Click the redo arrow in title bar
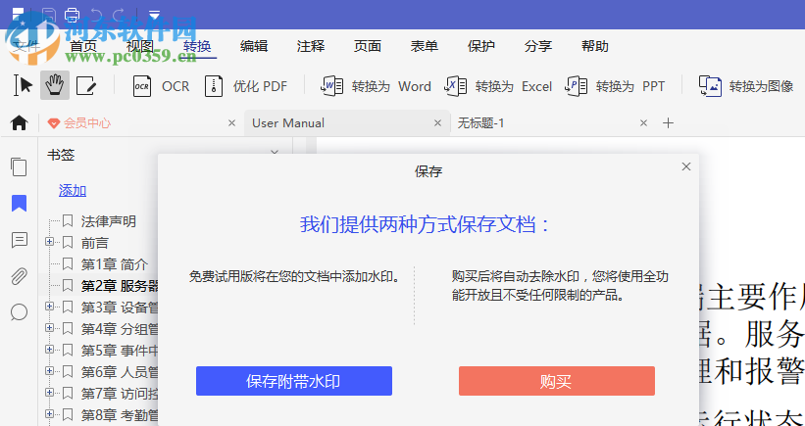This screenshot has width=805, height=426. point(119,15)
